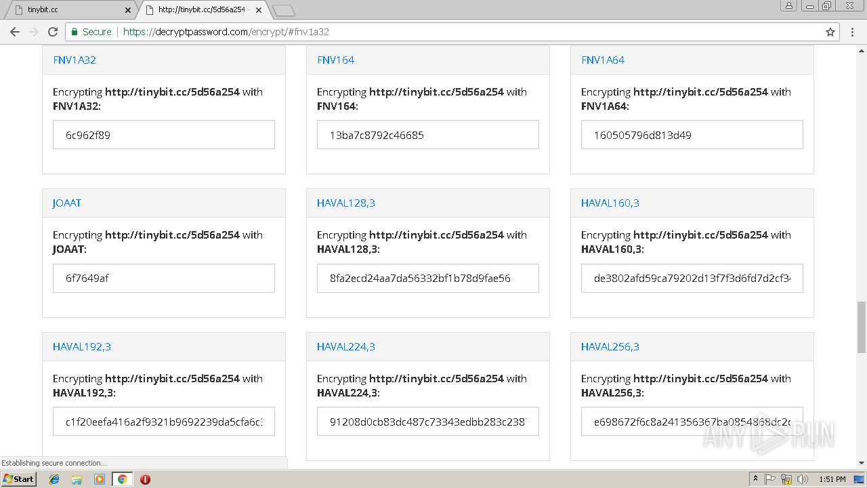Click the HAVAL128,3 hash output field
This screenshot has height=488, width=867.
(x=428, y=278)
